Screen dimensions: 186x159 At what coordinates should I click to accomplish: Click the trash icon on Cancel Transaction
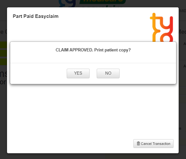(x=138, y=143)
